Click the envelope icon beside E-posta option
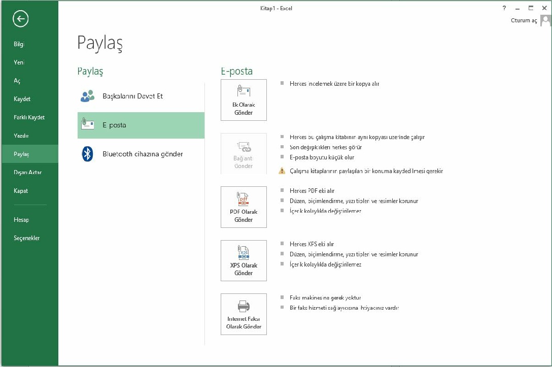 tap(88, 124)
